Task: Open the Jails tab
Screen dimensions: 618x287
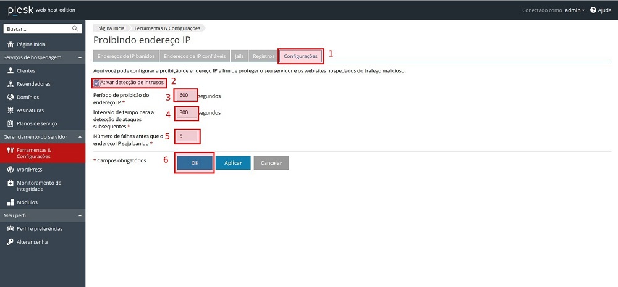Action: 239,56
